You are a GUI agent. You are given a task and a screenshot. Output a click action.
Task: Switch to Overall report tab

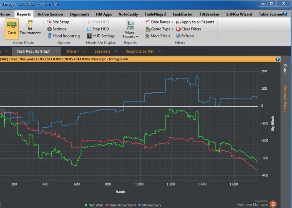pyautogui.click(x=73, y=51)
